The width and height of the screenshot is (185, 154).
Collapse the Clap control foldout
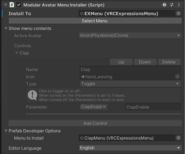click(17, 53)
